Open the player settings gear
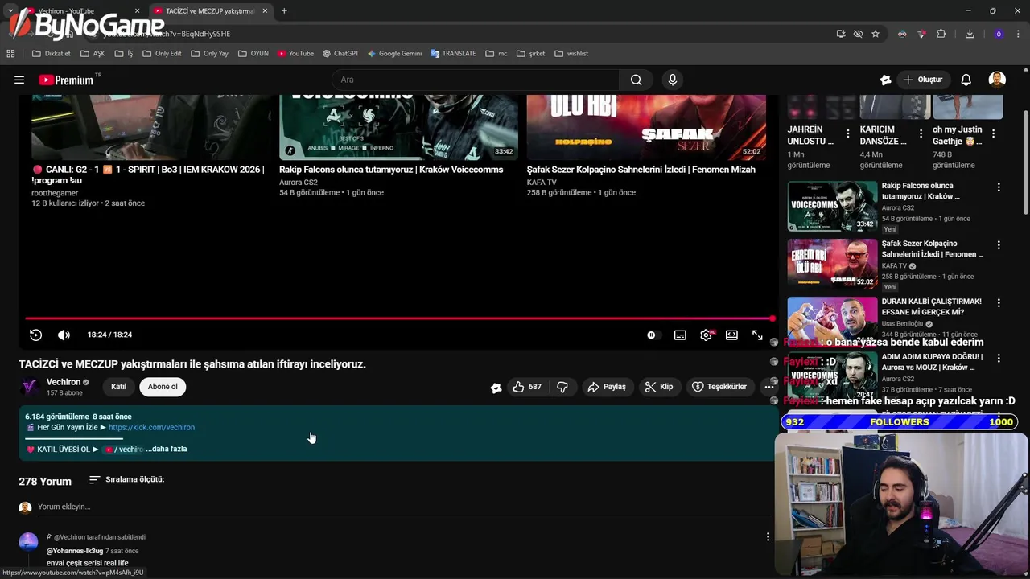This screenshot has width=1030, height=579. [706, 335]
